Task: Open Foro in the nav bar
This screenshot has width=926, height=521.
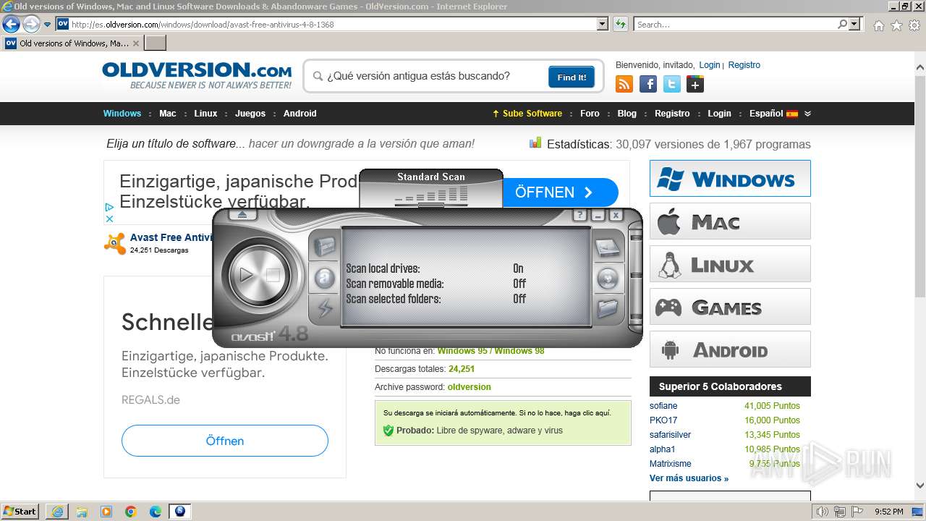Action: (x=590, y=114)
